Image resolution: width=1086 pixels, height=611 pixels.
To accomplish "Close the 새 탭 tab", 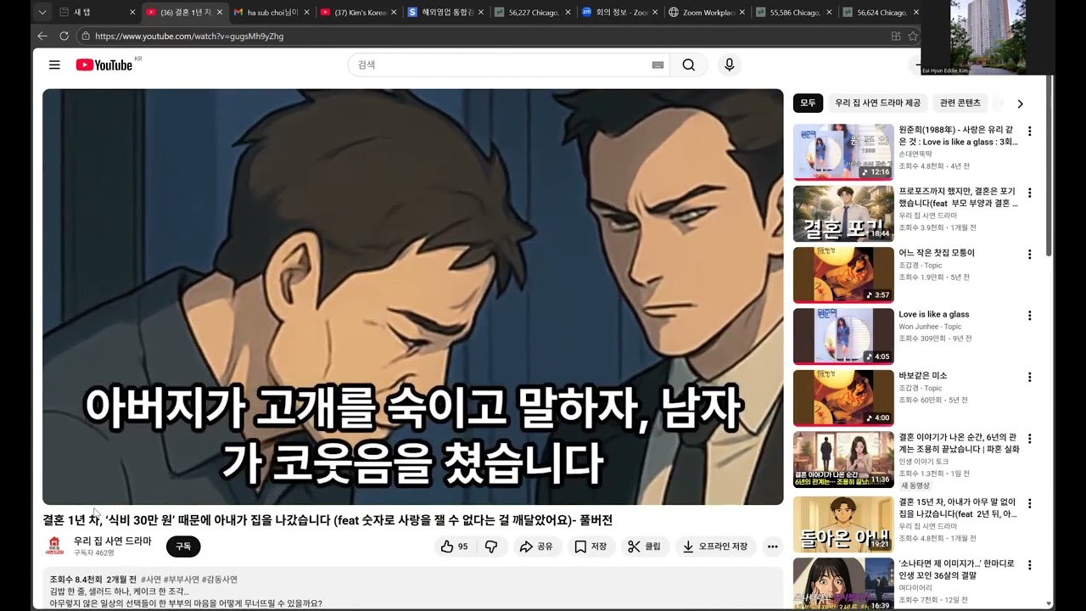I will click(132, 12).
